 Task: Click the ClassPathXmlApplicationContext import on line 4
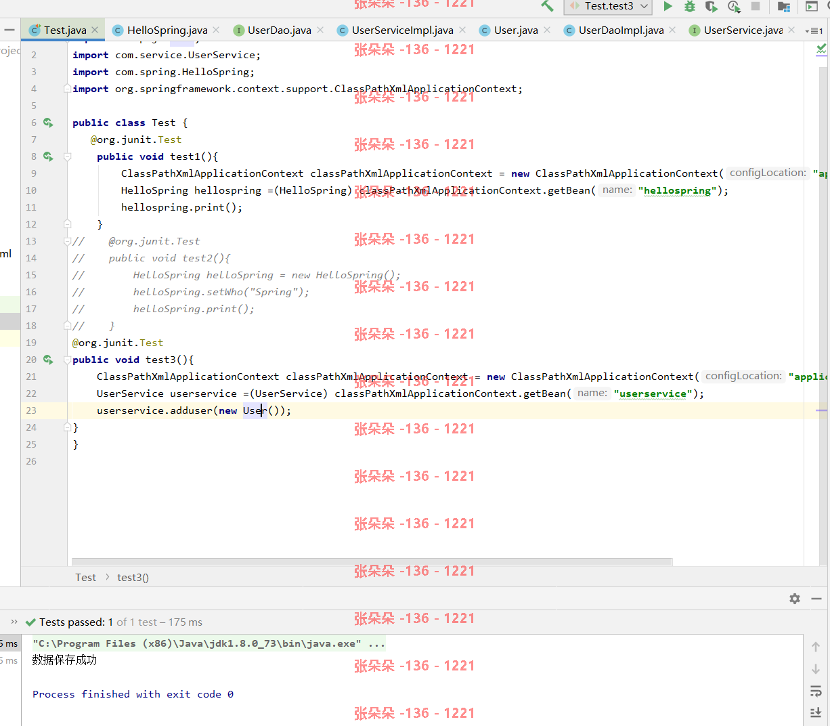pos(297,89)
